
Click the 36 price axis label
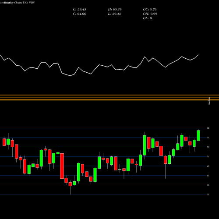208,185
